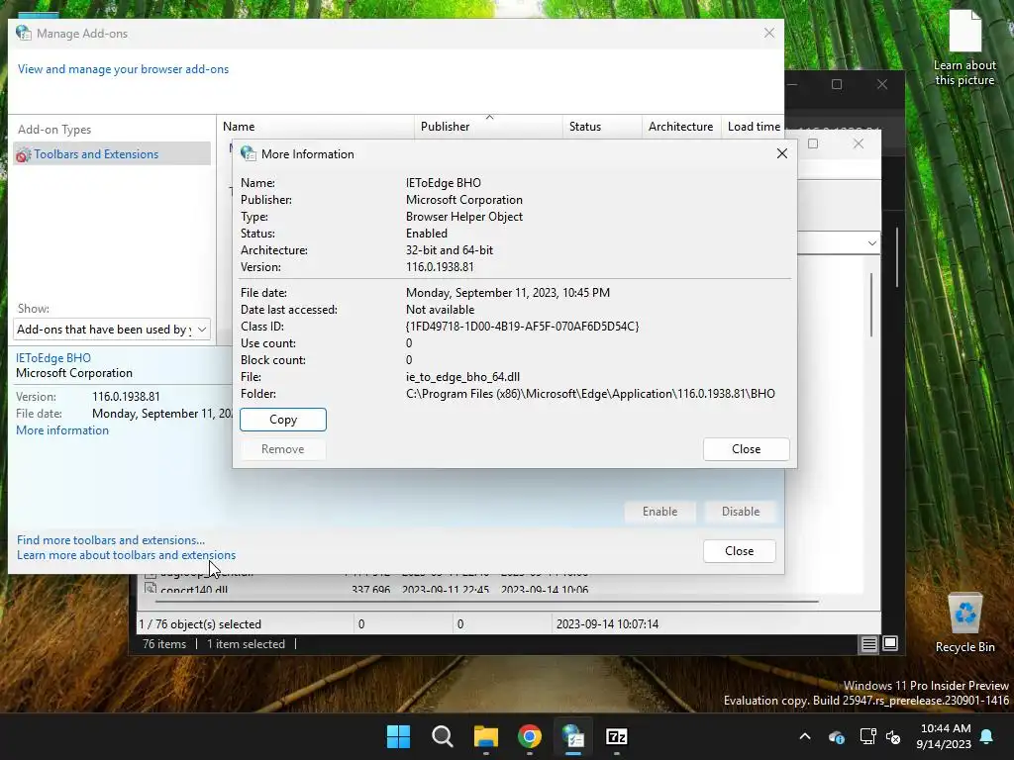Open 'Find more toolbars and extensions...' link

pos(111,539)
